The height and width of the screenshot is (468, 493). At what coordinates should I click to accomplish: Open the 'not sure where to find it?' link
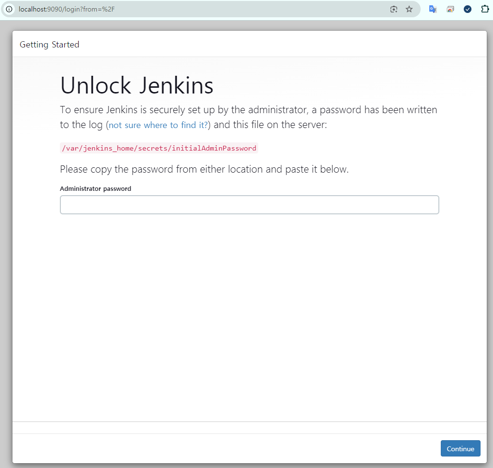click(x=158, y=125)
